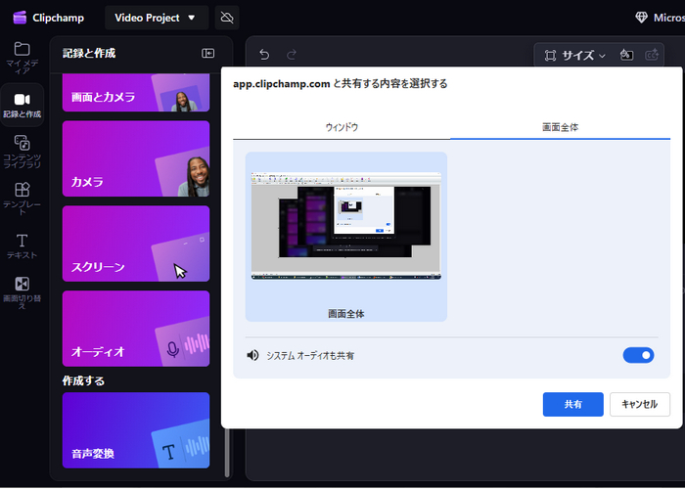685x489 pixels.
Task: Click the Clipchamp logo icon
Action: click(x=20, y=18)
